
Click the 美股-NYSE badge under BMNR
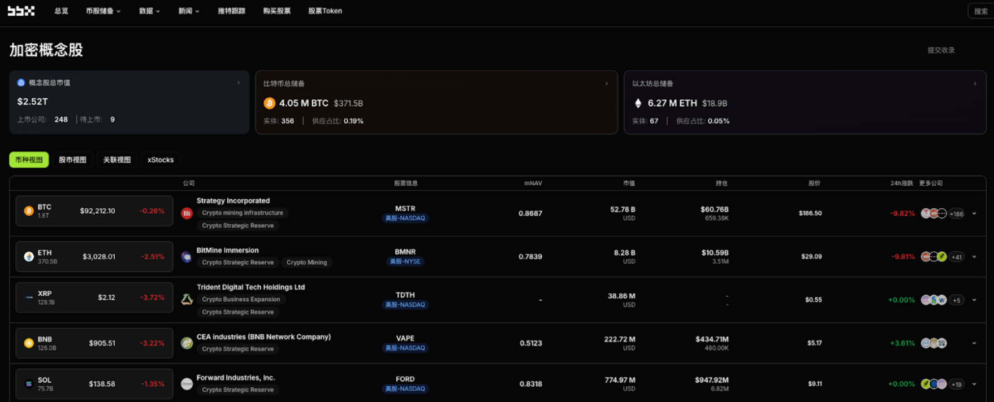(405, 261)
